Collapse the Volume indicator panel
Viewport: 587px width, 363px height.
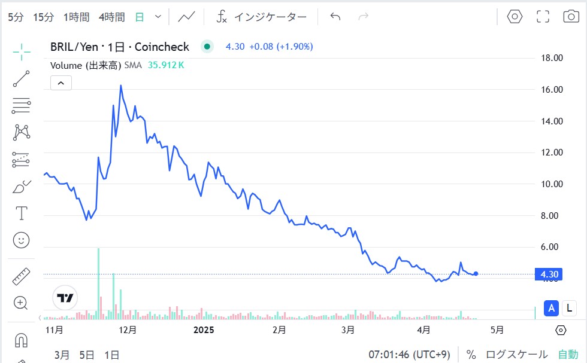click(x=60, y=83)
